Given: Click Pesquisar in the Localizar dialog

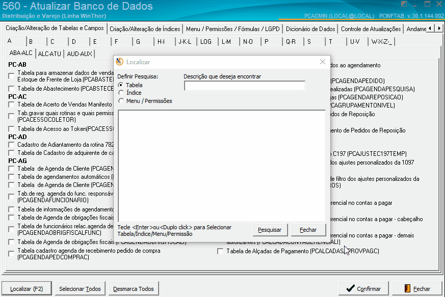Looking at the screenshot, I should coord(270,230).
